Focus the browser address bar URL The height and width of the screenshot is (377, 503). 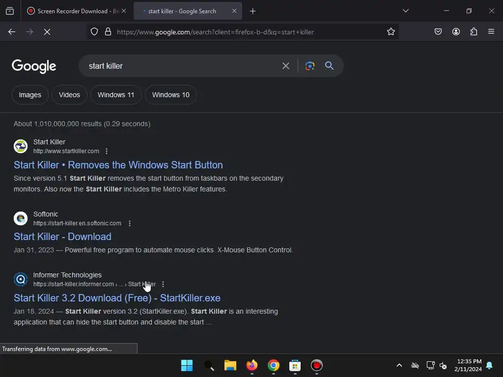point(215,32)
